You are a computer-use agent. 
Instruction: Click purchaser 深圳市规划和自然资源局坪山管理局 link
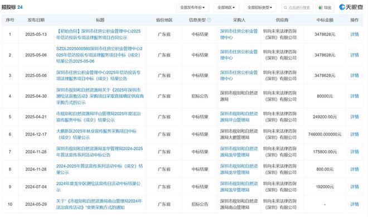239,117
